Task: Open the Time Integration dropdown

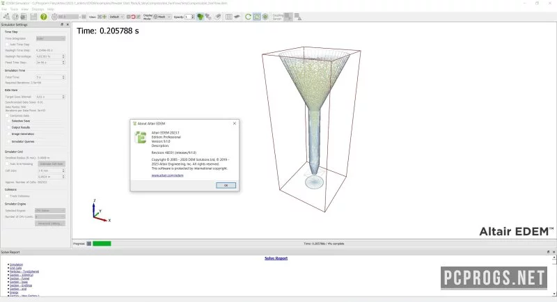Action: coord(50,38)
